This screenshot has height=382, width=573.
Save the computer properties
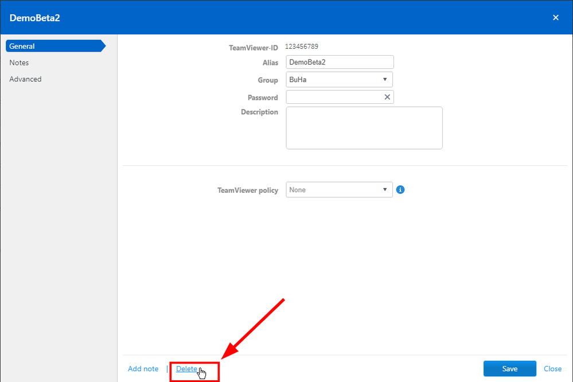coord(510,369)
